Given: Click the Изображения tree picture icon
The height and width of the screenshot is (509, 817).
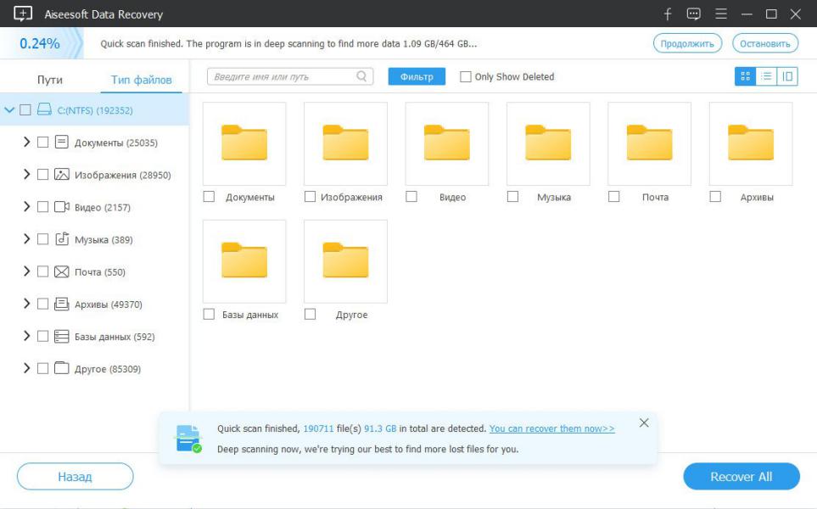Looking at the screenshot, I should pos(61,174).
